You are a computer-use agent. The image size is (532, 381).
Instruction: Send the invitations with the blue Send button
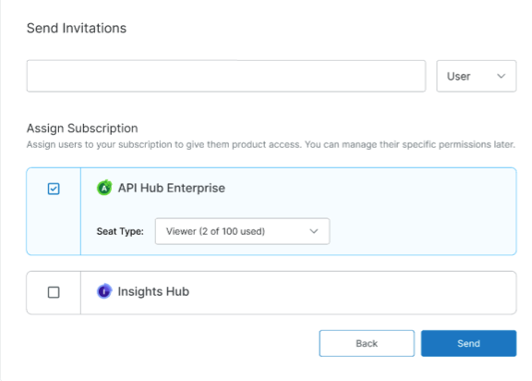point(468,343)
